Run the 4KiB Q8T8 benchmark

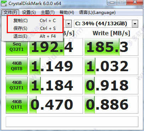click(x=17, y=66)
